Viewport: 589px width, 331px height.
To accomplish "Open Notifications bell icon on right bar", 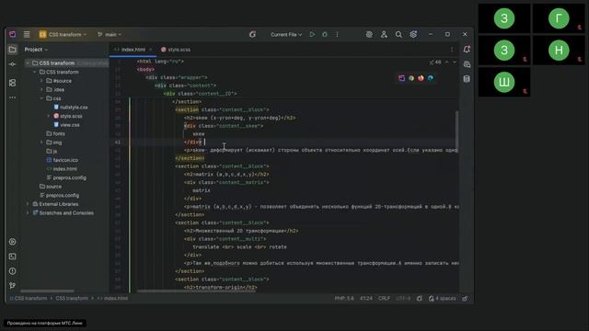I will [467, 49].
